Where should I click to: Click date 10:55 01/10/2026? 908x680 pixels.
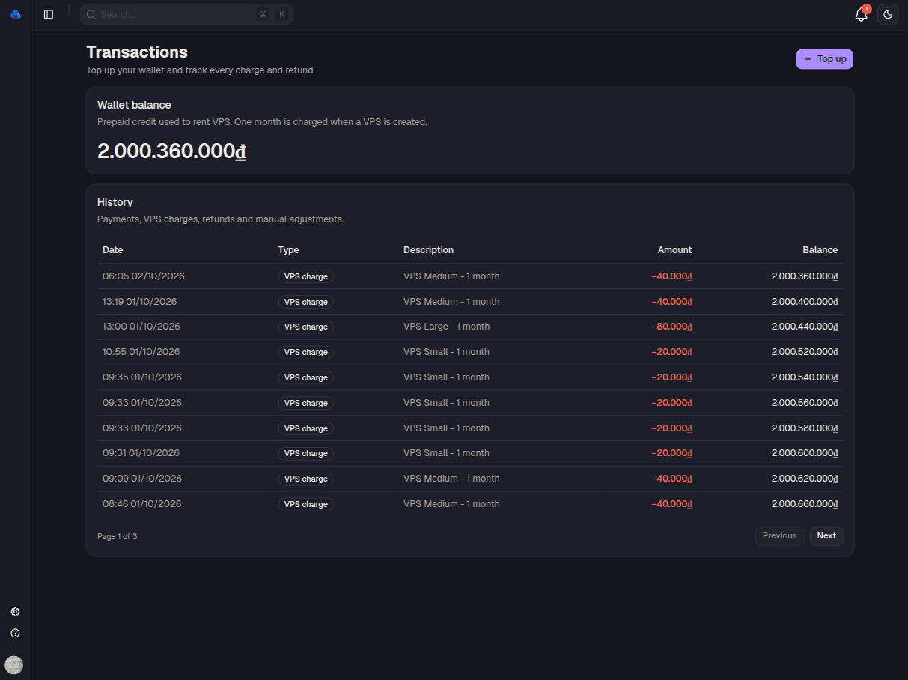141,352
